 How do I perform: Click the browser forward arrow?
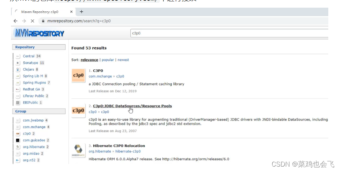click(x=24, y=21)
